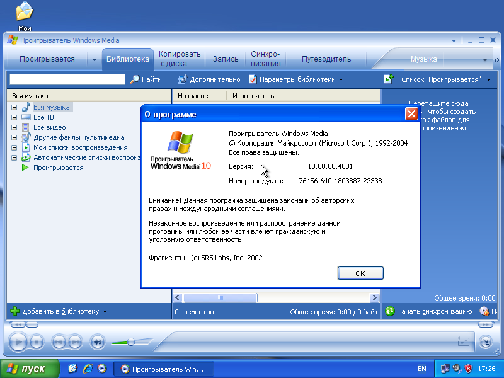Click the Windows Media Player title bar logo

pos(13,40)
